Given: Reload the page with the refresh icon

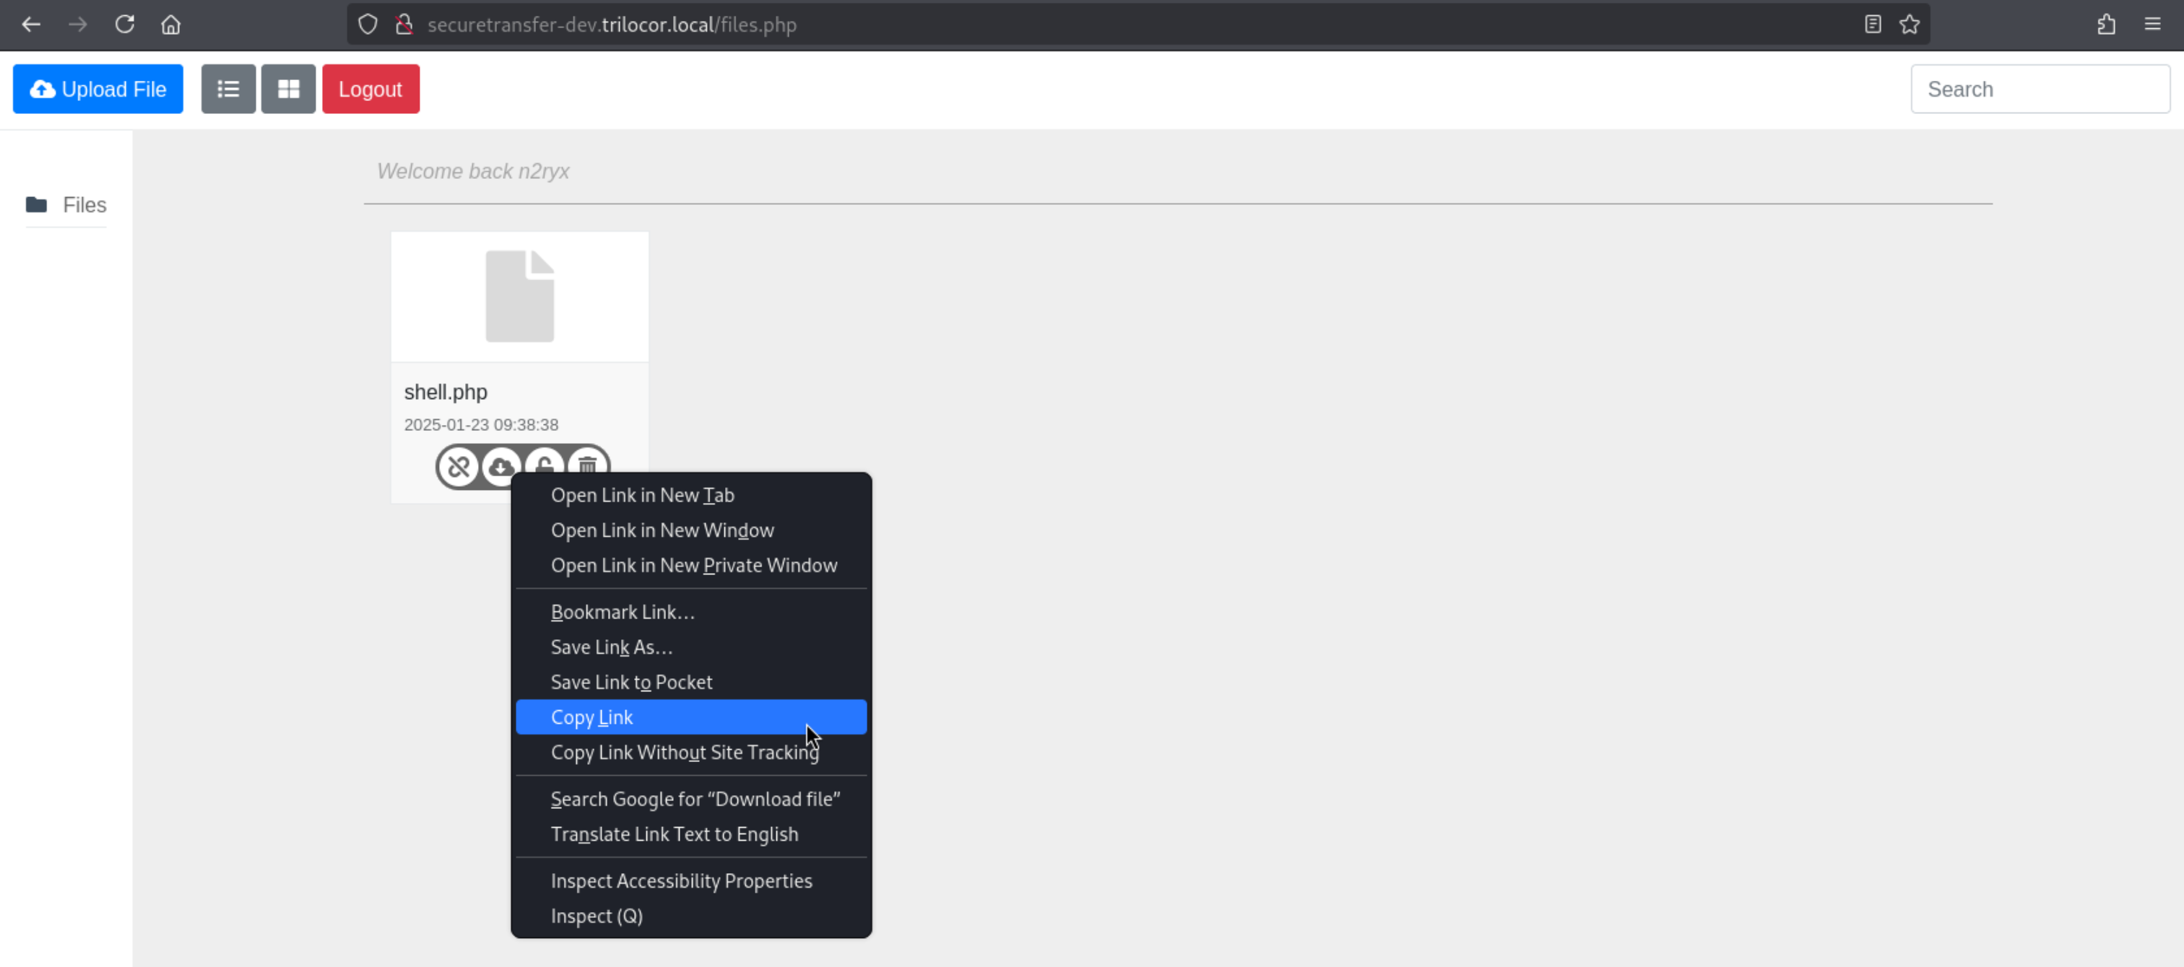Looking at the screenshot, I should click(125, 25).
